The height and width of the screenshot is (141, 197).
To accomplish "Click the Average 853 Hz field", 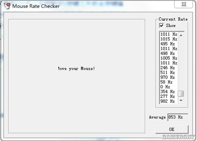I will 178,117.
